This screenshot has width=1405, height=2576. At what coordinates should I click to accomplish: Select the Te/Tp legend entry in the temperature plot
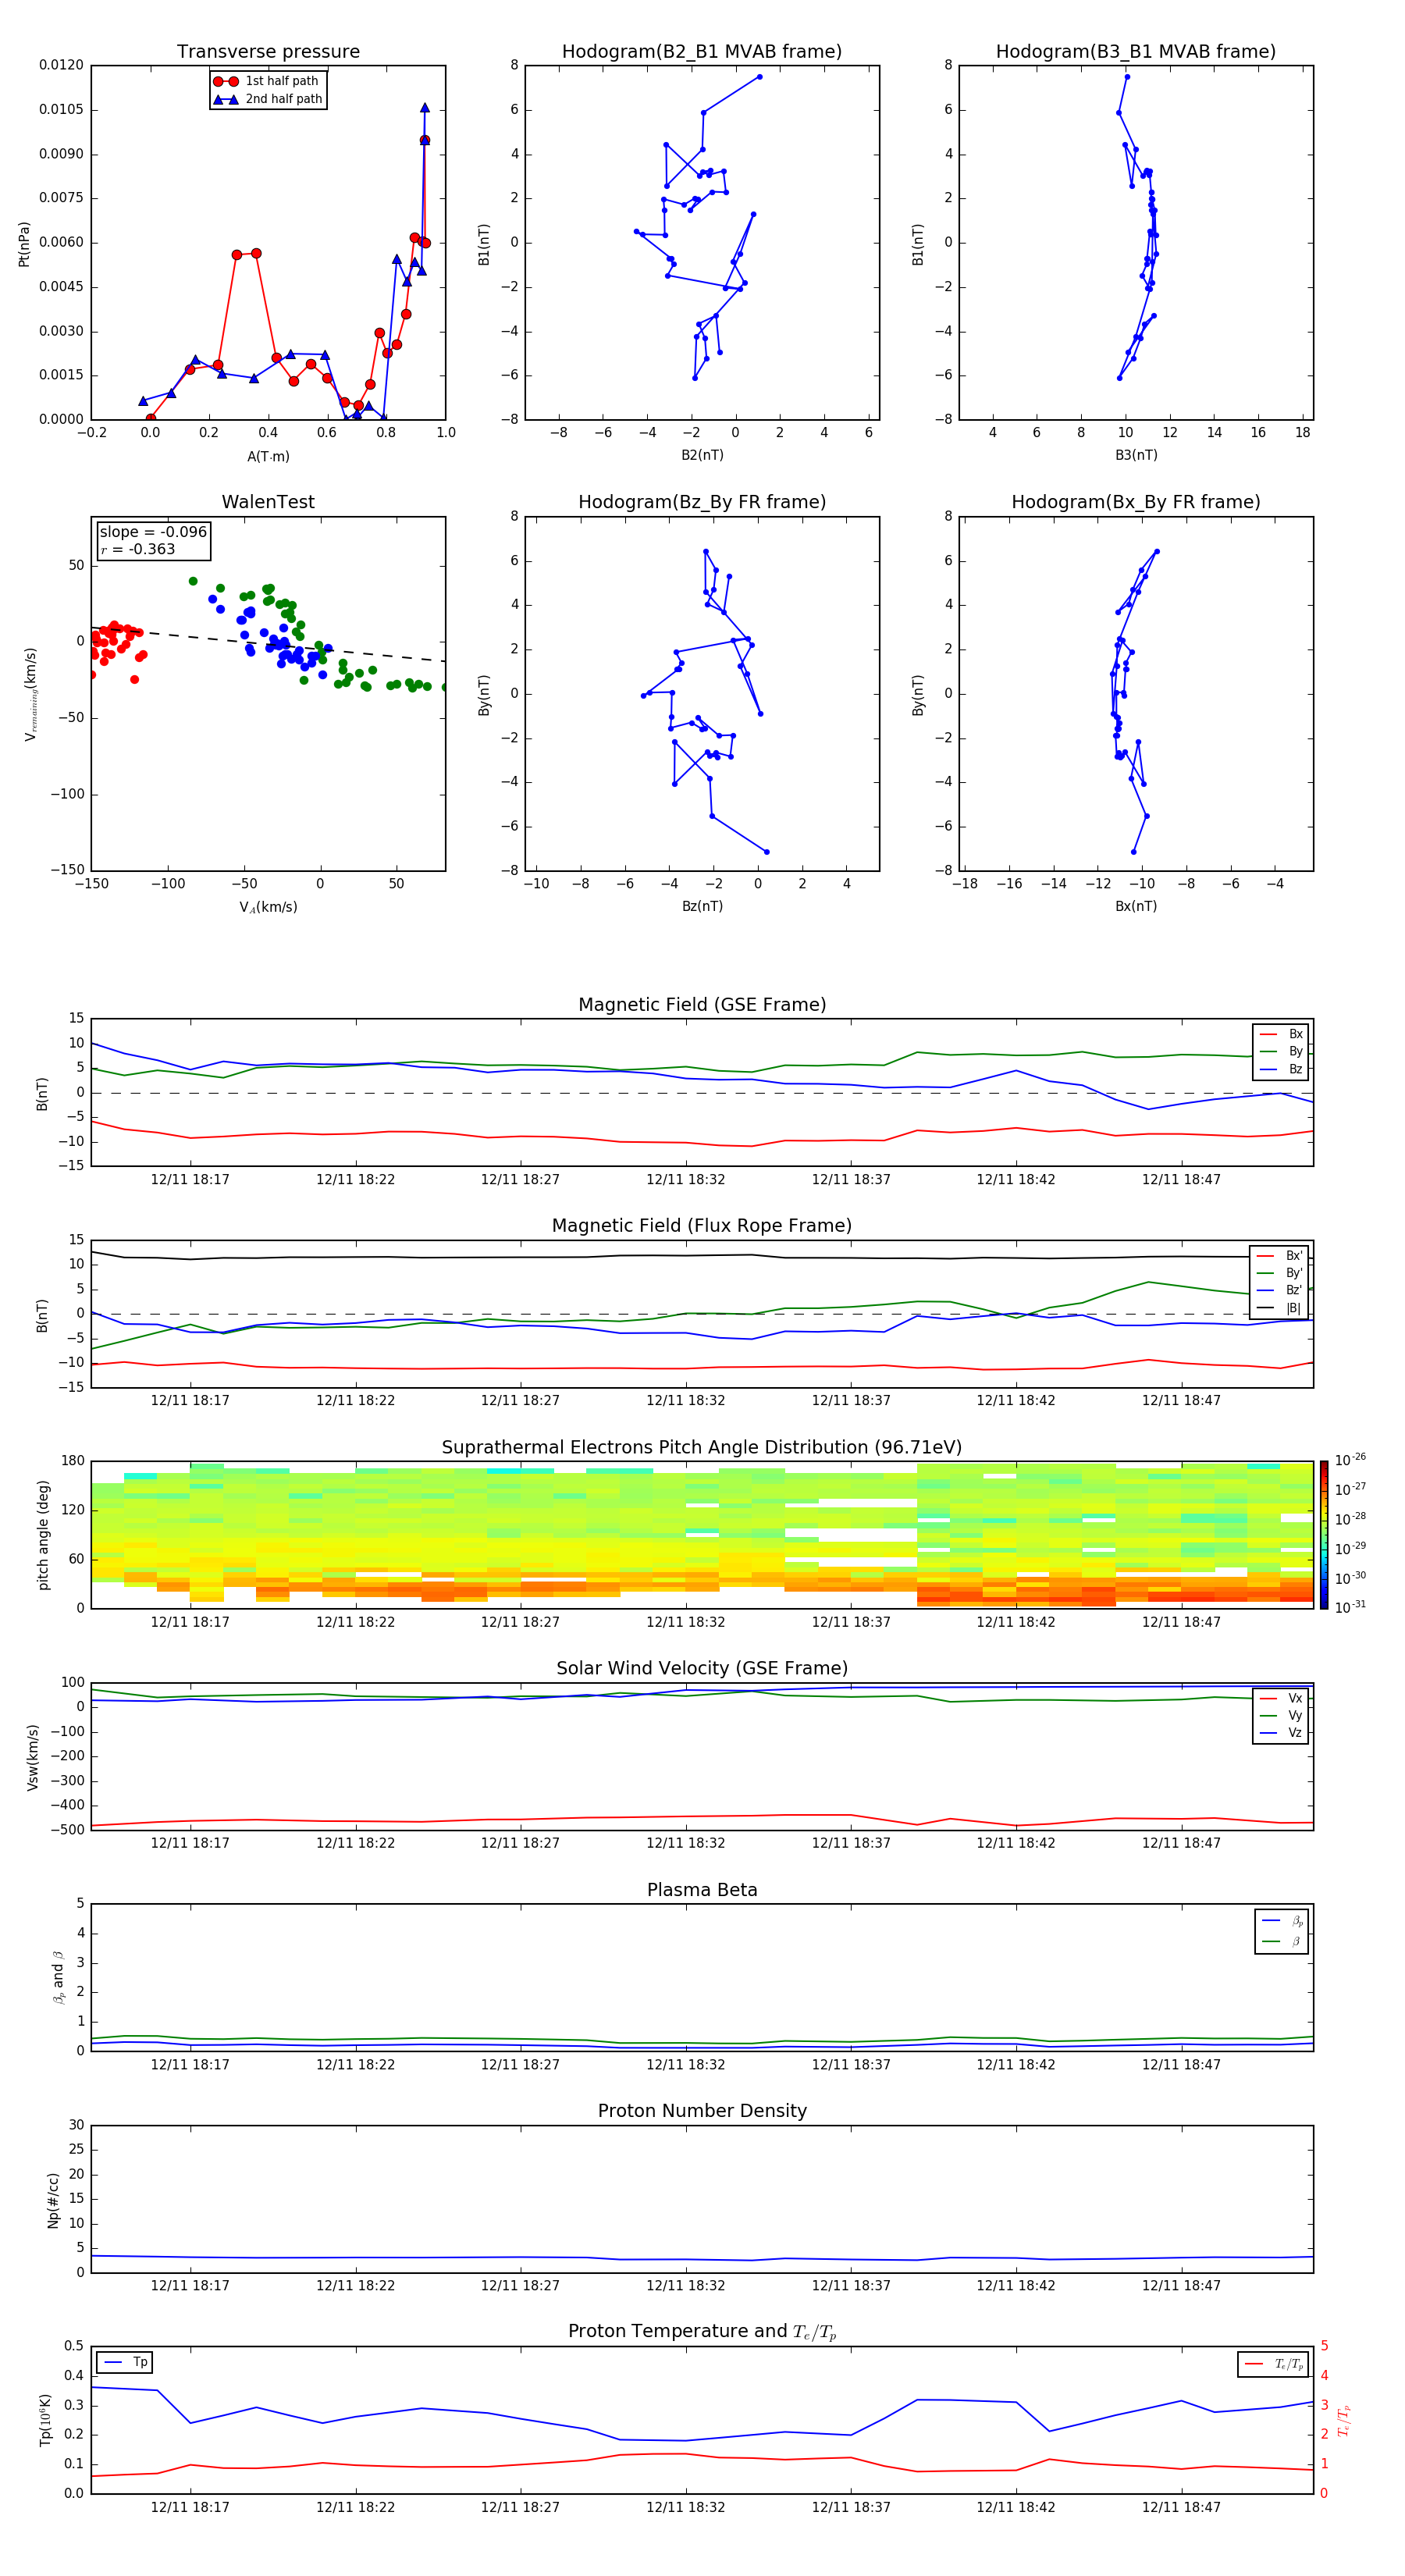coord(1274,2364)
